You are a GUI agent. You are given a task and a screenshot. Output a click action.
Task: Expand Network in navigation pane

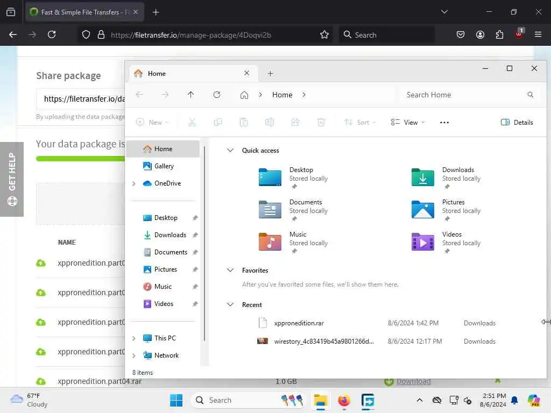(133, 355)
